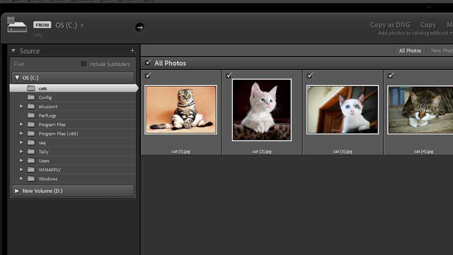Click the FROM label badge

click(x=42, y=25)
